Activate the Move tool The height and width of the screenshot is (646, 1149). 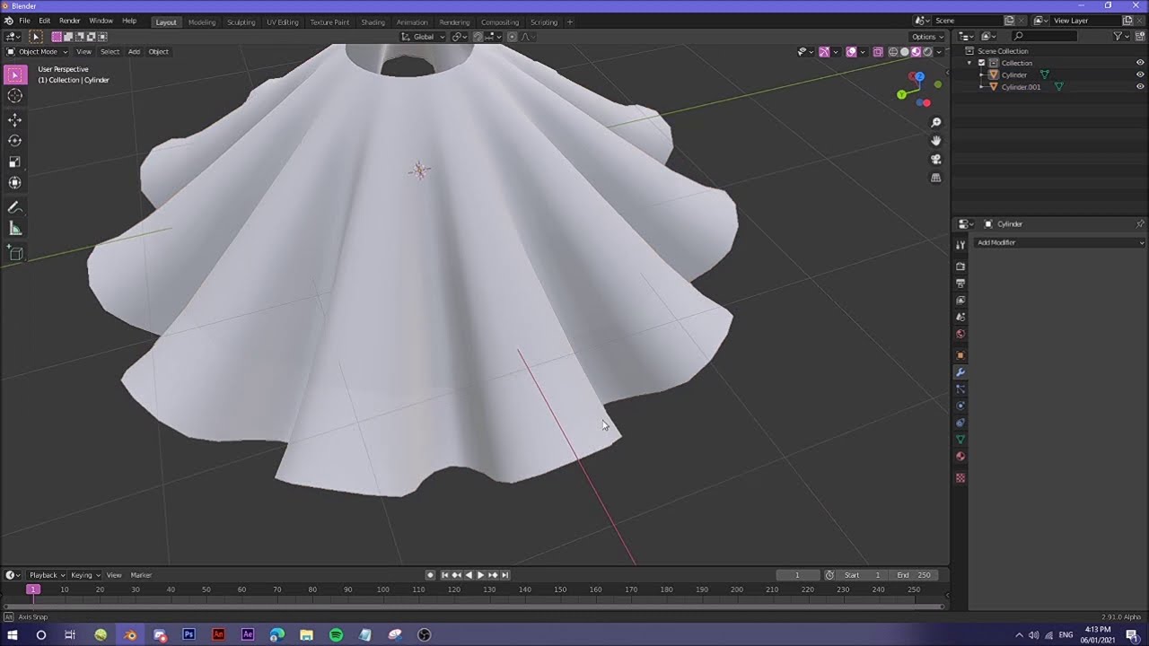click(15, 120)
